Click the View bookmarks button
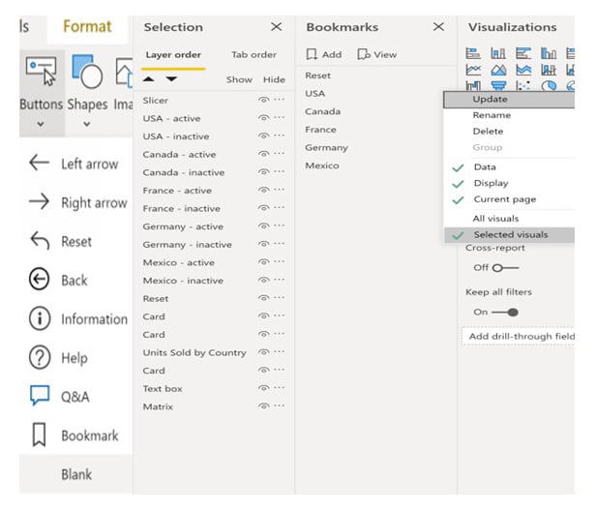The width and height of the screenshot is (596, 511). coord(377,55)
